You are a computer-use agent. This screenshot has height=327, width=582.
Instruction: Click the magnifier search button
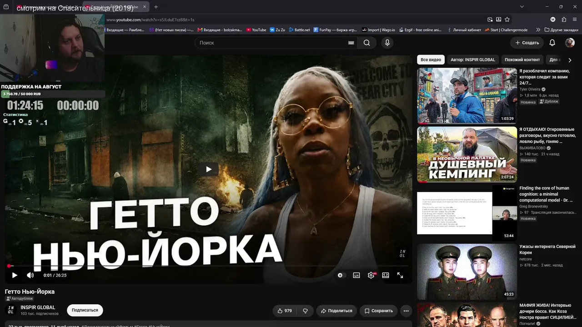pos(366,43)
